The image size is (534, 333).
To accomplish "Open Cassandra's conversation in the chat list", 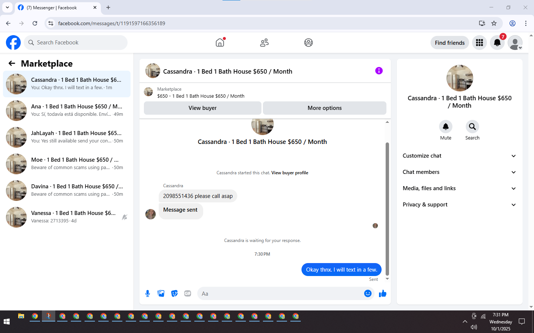I will (x=67, y=84).
